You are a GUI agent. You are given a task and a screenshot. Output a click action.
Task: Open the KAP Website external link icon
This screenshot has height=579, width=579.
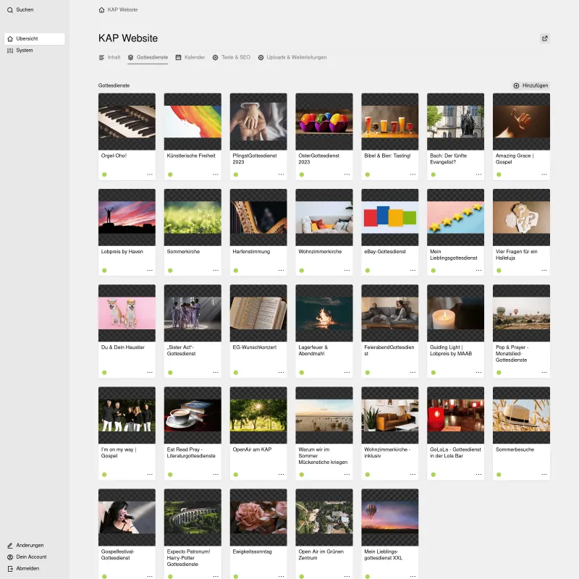tap(545, 38)
